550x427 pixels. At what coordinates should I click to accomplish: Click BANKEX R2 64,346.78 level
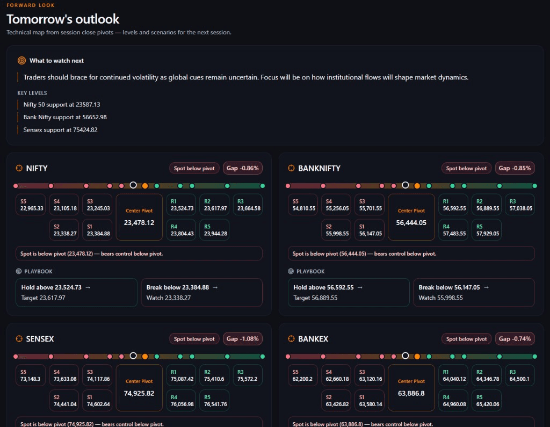pos(487,375)
